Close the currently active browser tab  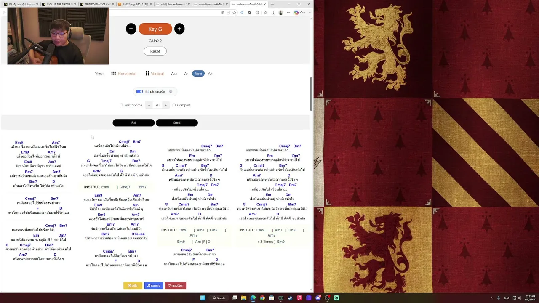(265, 4)
